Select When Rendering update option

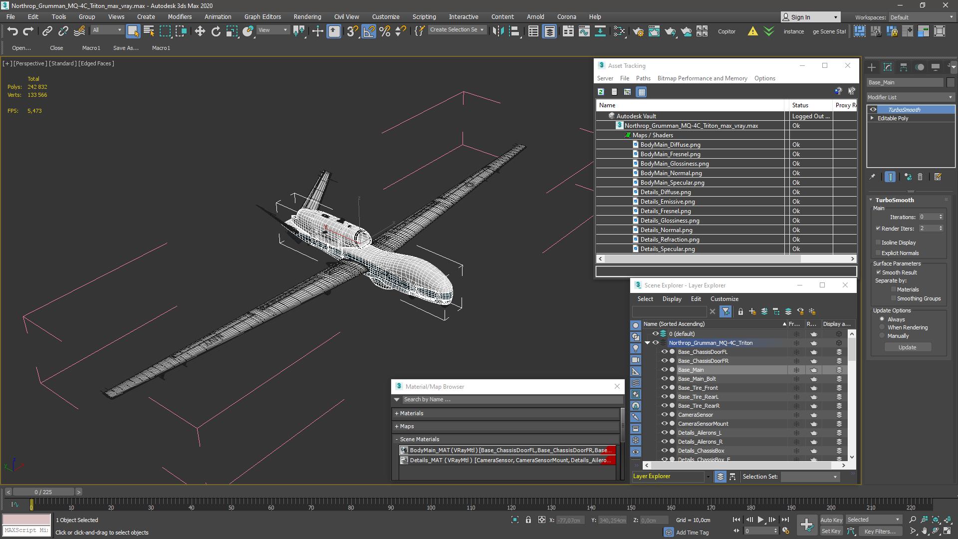pos(882,327)
